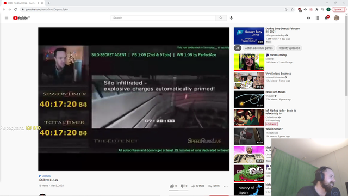348x196 pixels.
Task: Click the video player area
Action: pyautogui.click(x=134, y=99)
